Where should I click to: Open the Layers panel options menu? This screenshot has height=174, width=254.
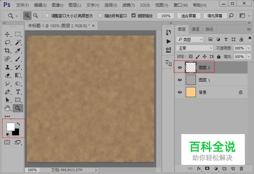click(x=249, y=29)
